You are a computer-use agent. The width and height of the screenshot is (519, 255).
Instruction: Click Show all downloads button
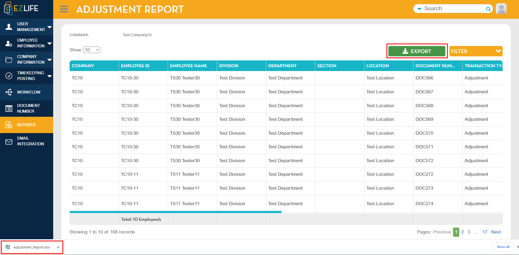point(503,247)
